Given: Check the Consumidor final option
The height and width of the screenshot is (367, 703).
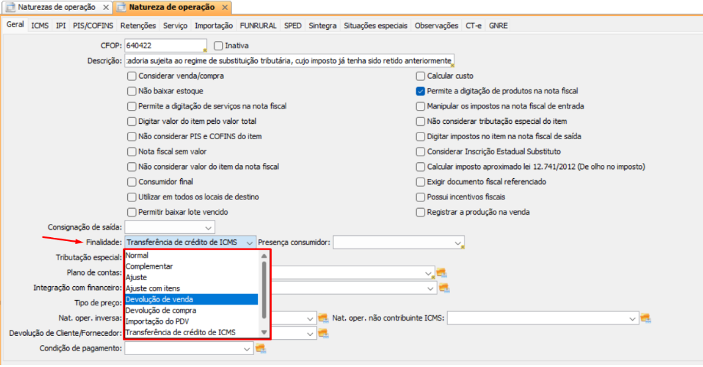Looking at the screenshot, I should point(132,182).
